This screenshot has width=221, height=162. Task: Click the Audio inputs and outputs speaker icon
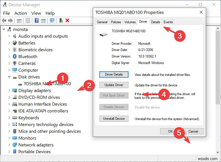[15, 36]
